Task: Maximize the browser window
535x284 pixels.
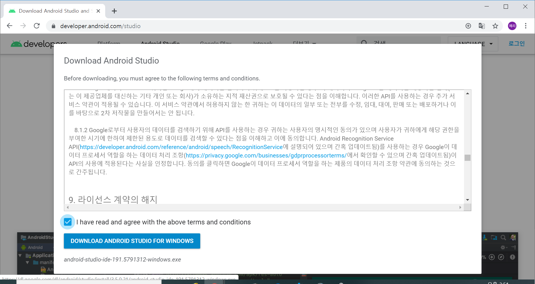Action: [506, 7]
